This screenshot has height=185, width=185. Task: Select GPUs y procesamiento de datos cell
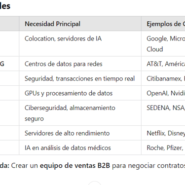80,93
